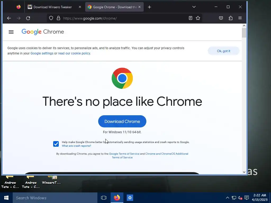Click the taskbar clock 2:22 AM

(x=260, y=197)
